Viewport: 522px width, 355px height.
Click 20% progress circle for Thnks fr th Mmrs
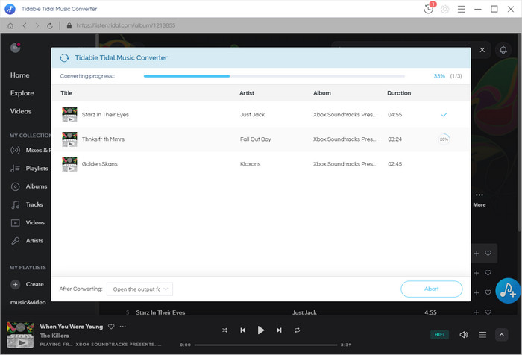tap(444, 139)
